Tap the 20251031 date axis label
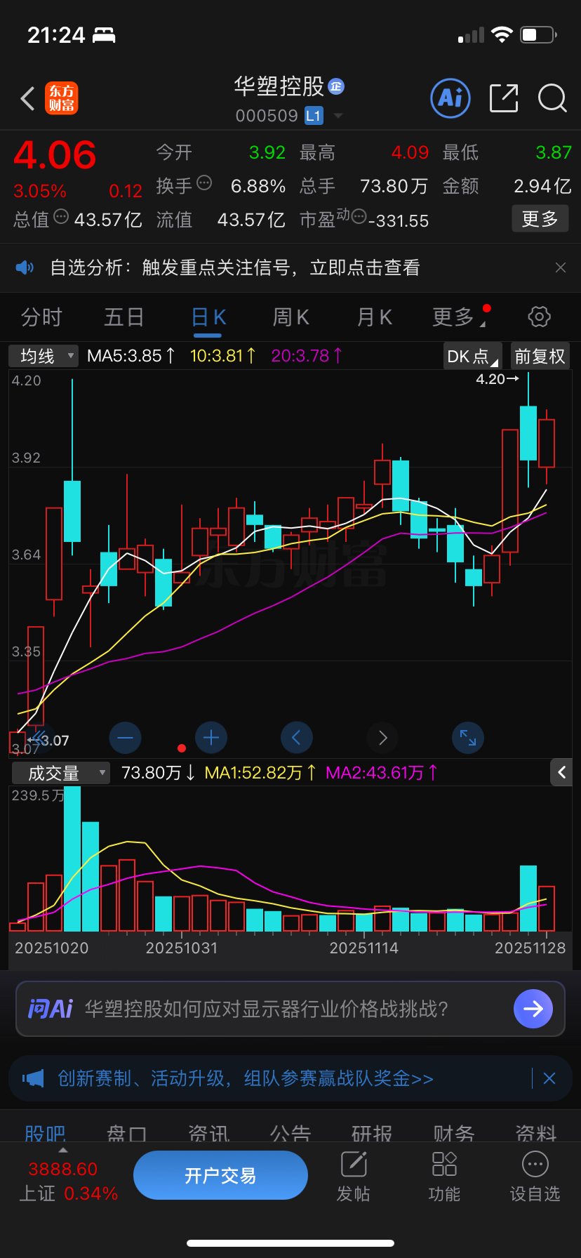This screenshot has width=581, height=1258. coord(182,948)
